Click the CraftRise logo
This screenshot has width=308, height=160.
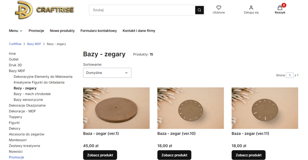[x=44, y=10]
